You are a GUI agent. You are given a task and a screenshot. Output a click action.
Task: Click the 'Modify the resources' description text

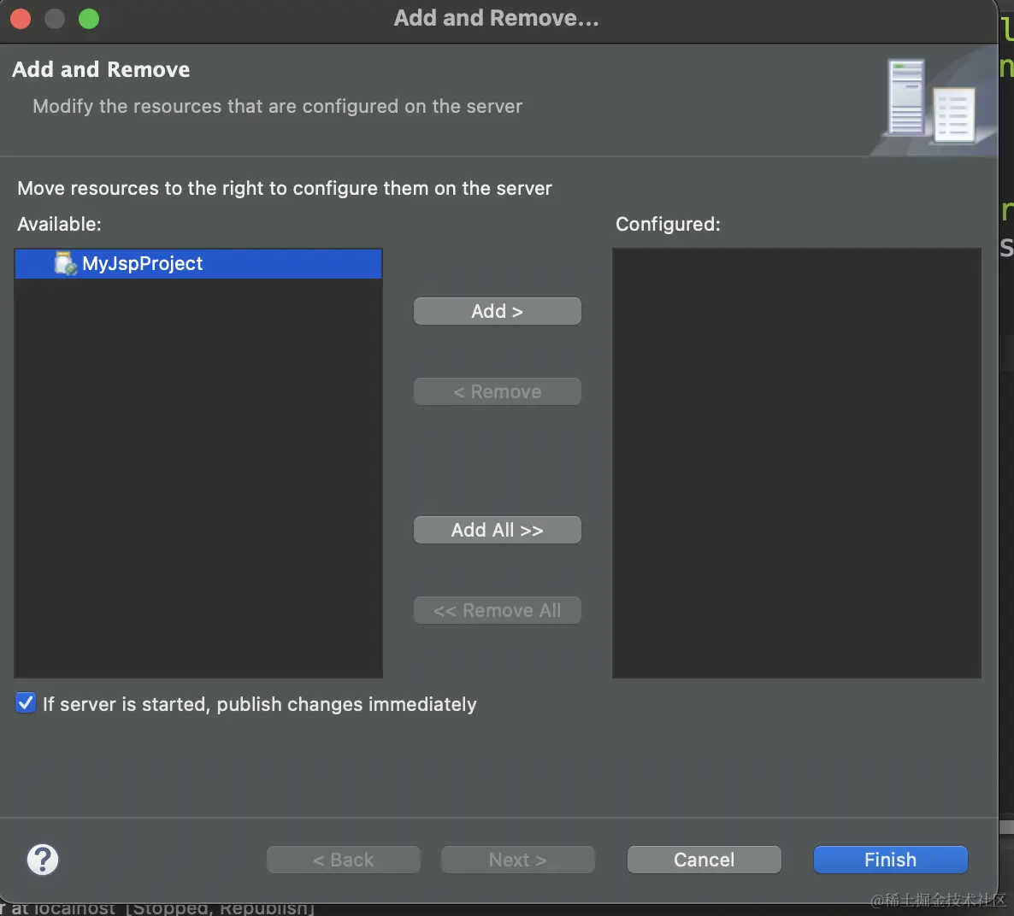coord(277,106)
